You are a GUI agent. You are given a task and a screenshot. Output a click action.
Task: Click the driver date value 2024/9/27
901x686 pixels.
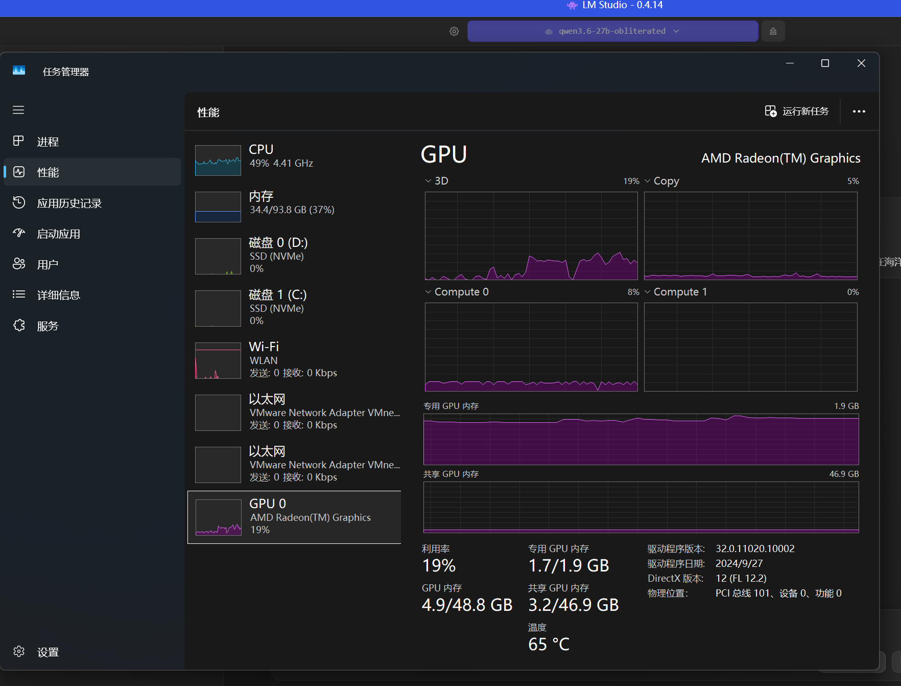[739, 563]
